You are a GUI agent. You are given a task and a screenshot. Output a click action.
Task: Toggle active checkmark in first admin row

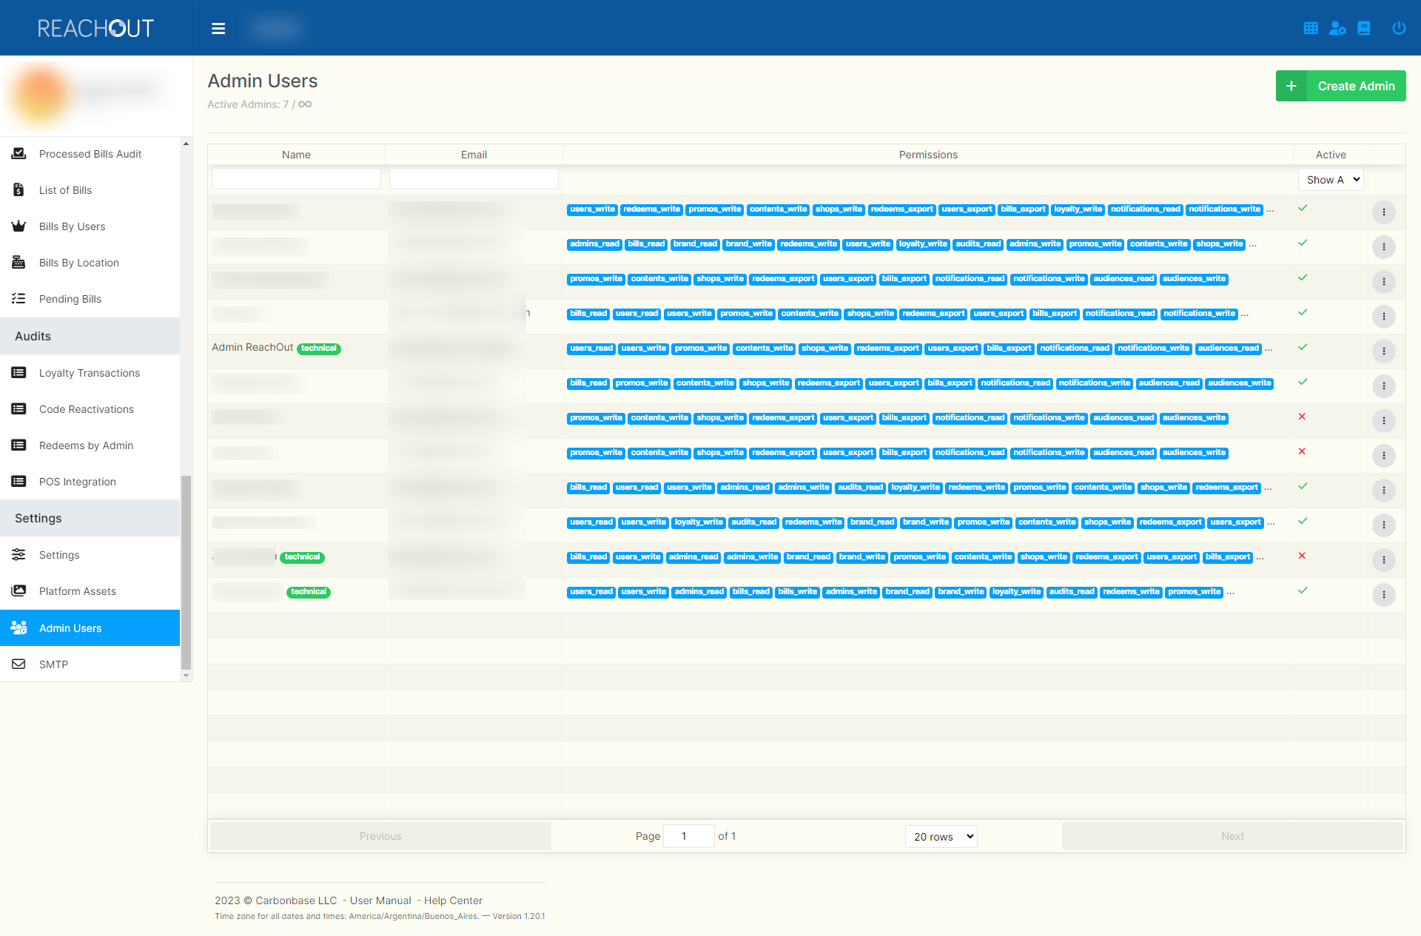(1303, 208)
